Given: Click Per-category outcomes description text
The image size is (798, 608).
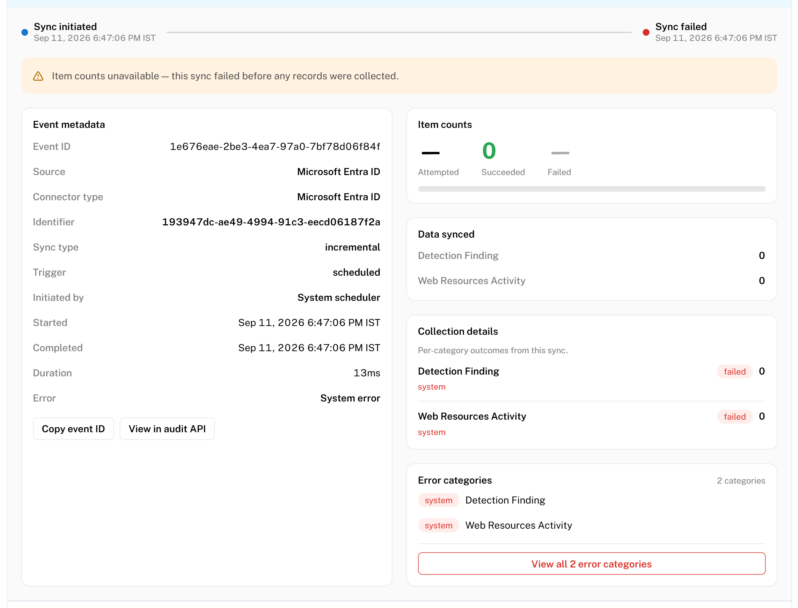Looking at the screenshot, I should 493,350.
